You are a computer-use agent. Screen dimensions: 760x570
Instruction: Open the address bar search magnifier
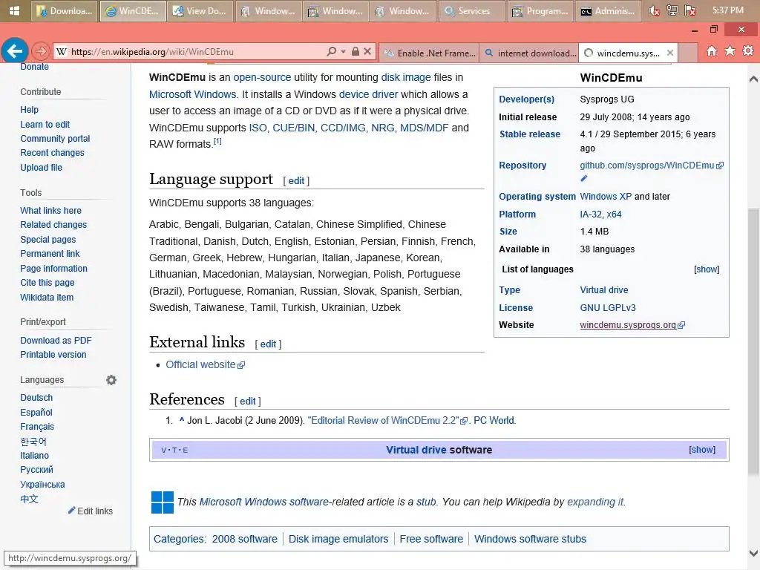click(x=332, y=51)
